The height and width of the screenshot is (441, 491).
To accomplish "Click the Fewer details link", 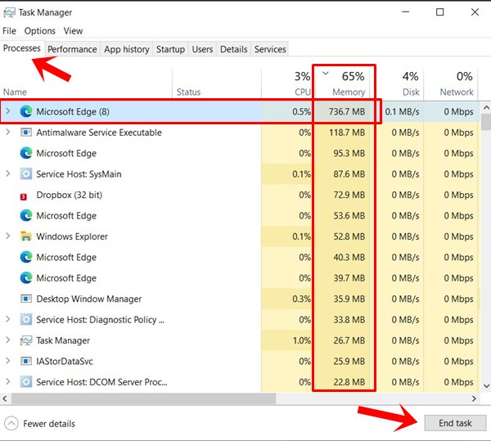I will point(49,424).
